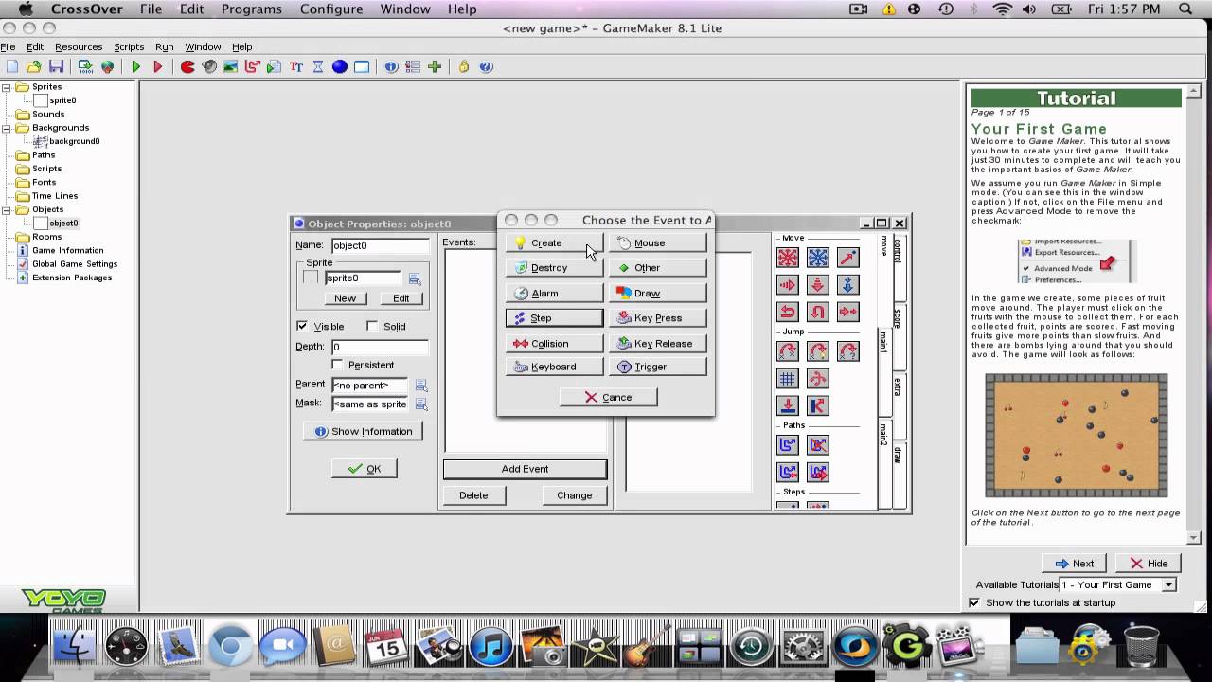The image size is (1212, 682).
Task: Cancel the Choose the Event dialog
Action: [x=609, y=397]
